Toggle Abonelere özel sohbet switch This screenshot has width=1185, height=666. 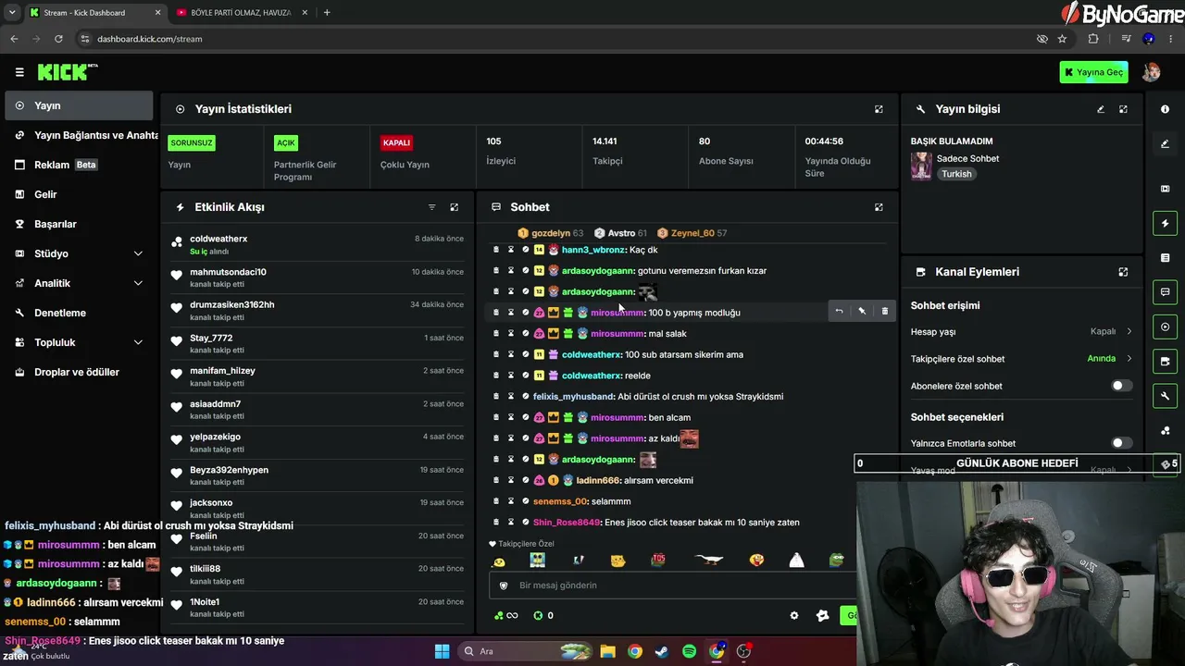point(1121,386)
